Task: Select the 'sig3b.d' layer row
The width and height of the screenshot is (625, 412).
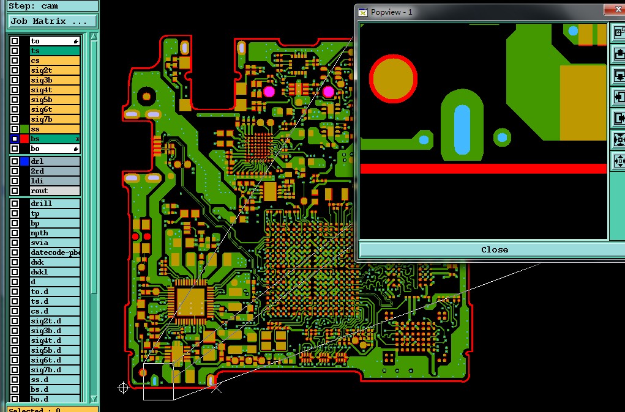Action: (x=55, y=331)
